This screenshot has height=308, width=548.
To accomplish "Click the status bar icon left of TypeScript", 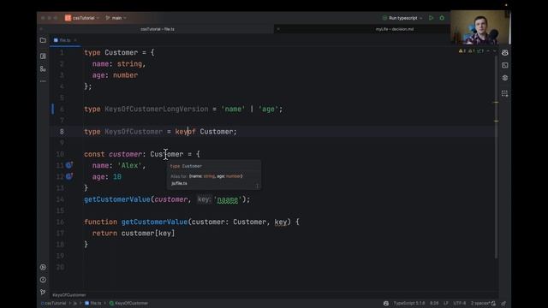I will [x=386, y=303].
